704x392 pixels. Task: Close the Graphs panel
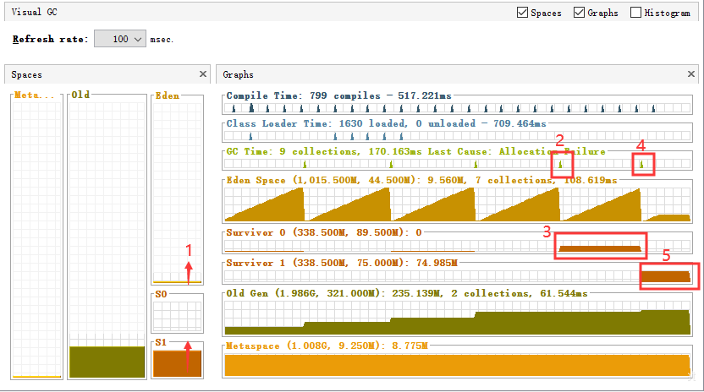pos(691,74)
